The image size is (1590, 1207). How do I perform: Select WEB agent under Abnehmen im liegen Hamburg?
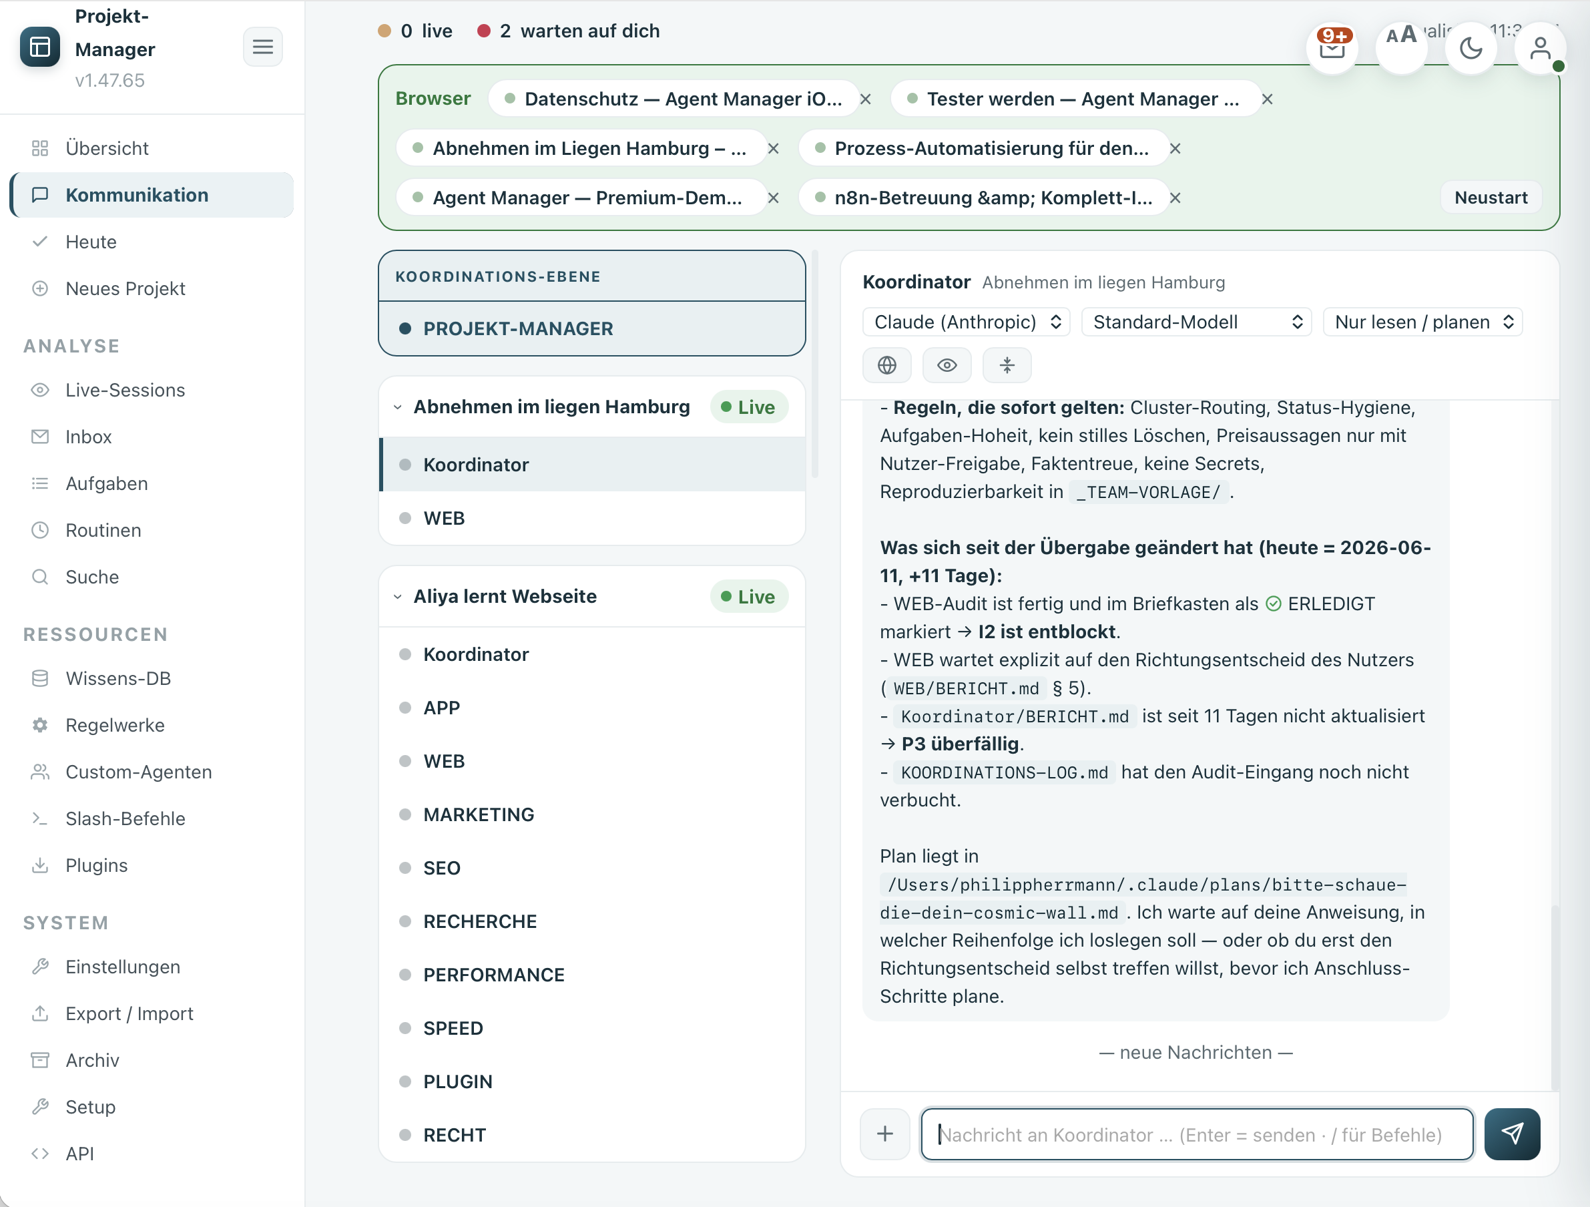pos(591,518)
